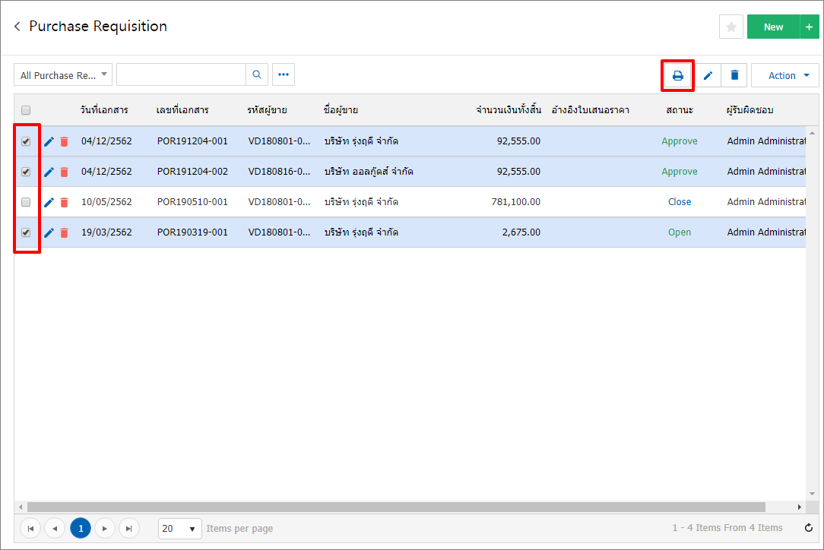Sort by เลขที่เอกสาร column header

point(182,110)
